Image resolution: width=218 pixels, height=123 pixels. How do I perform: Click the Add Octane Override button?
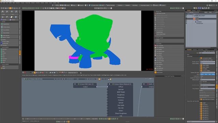coord(169,13)
